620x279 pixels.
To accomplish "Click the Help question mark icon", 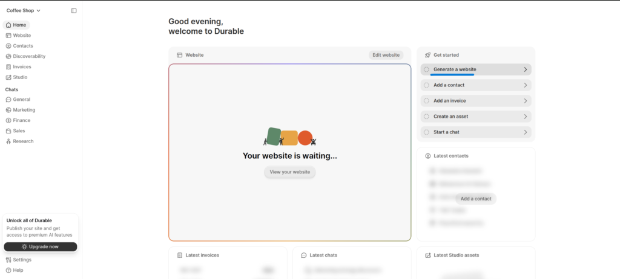I will click(x=8, y=270).
